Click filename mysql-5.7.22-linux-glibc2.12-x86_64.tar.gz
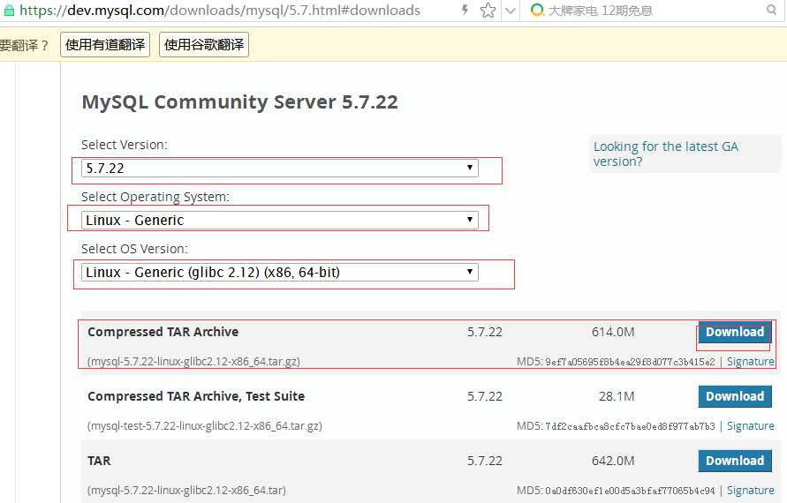Image resolution: width=787 pixels, height=503 pixels. tap(193, 362)
